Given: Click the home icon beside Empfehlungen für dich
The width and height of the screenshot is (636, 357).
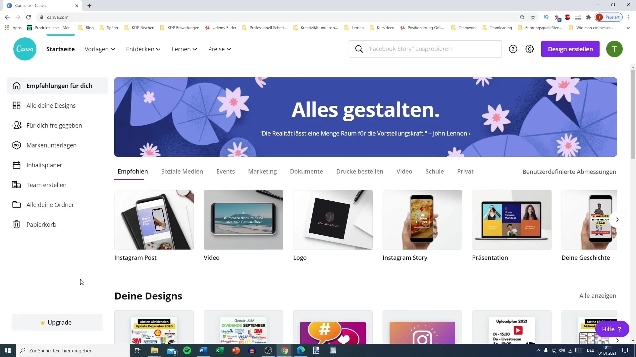Looking at the screenshot, I should (x=17, y=86).
